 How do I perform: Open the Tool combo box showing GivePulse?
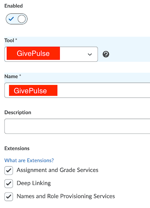51,54
